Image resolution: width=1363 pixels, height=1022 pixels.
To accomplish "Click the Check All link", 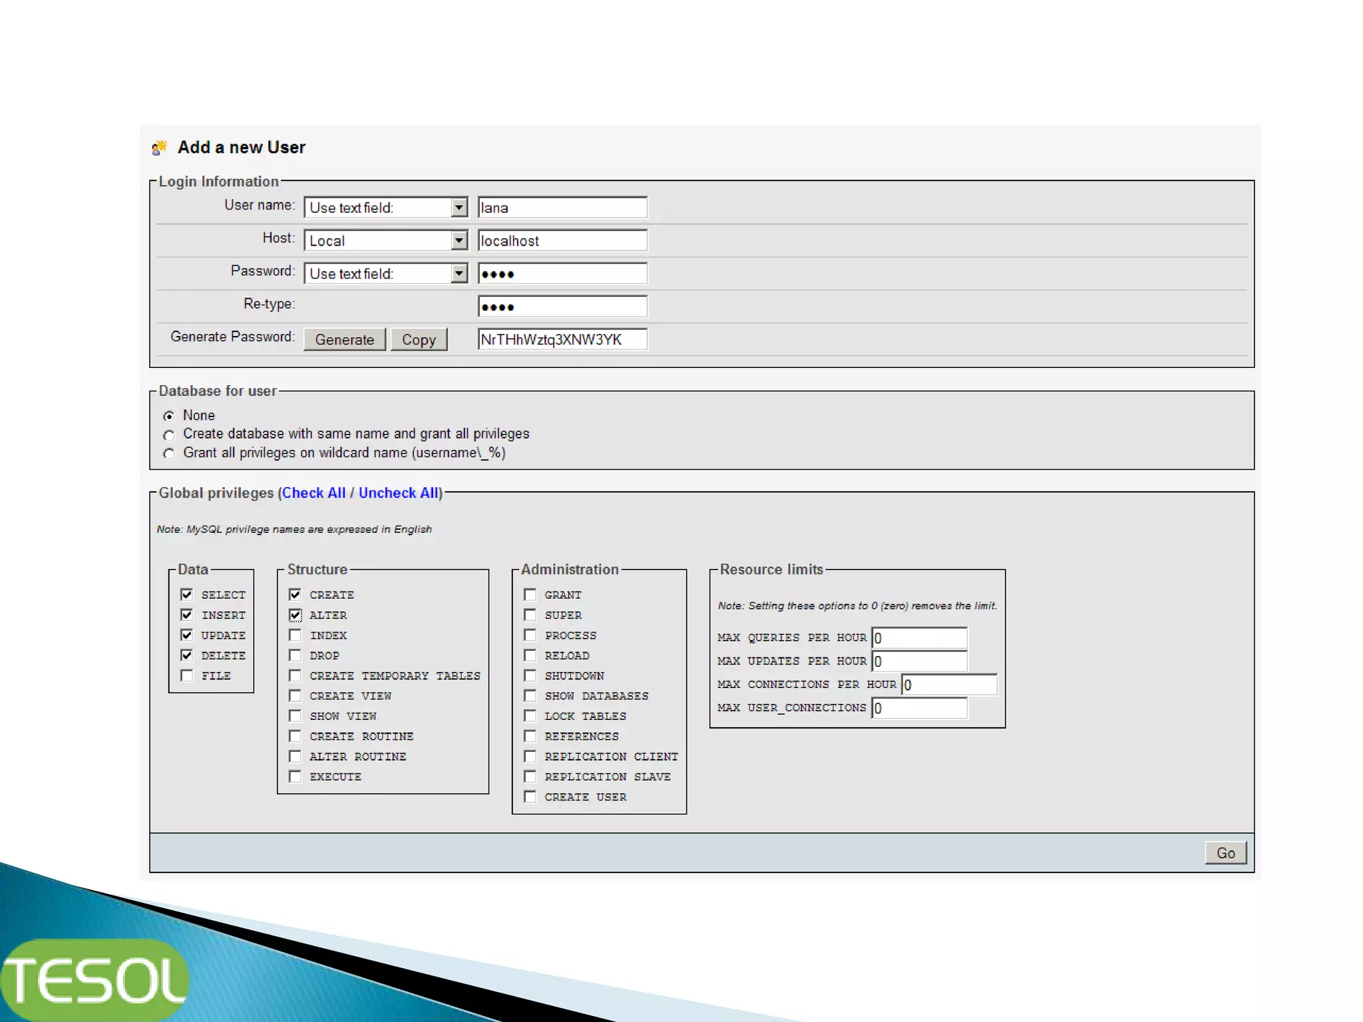I will tap(313, 493).
